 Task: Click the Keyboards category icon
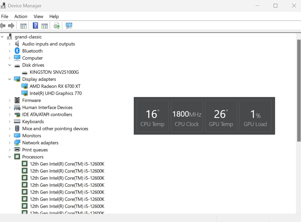point(17,121)
